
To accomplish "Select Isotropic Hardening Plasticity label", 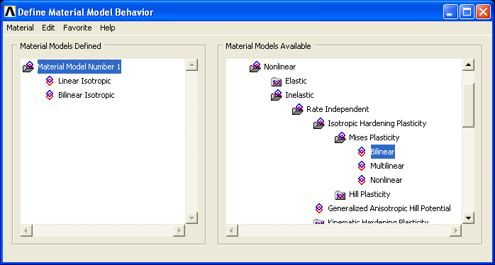I will tap(377, 123).
